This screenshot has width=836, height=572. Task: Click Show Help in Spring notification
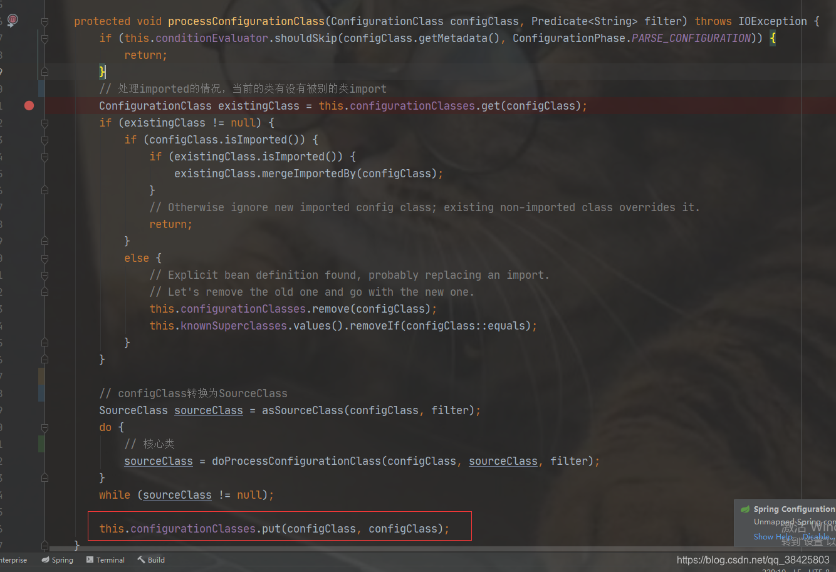point(772,537)
